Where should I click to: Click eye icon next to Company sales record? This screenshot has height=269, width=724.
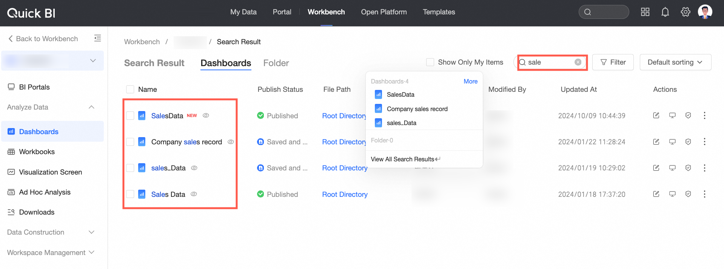click(231, 142)
